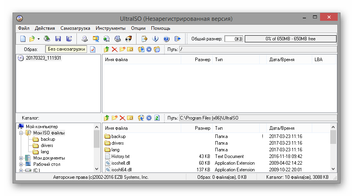This screenshot has height=196, width=353.
Task: Toggle the image properties checkmark icon
Action: coord(93,49)
